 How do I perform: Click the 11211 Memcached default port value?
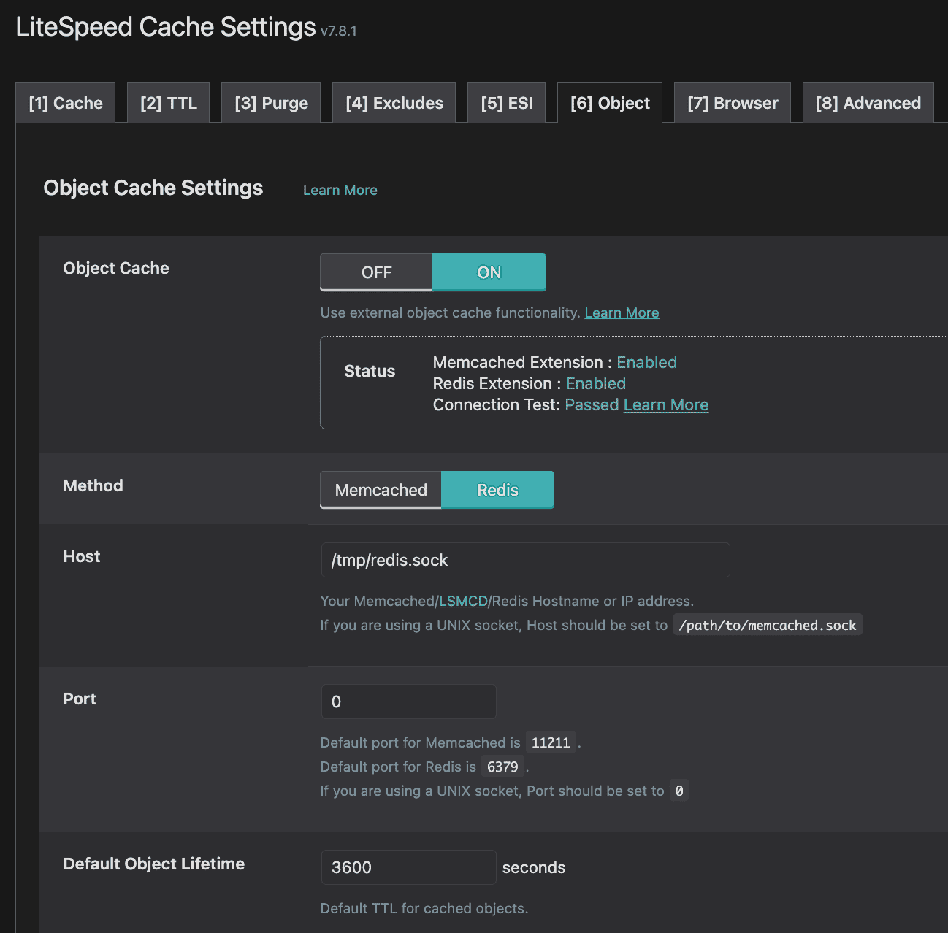click(551, 742)
